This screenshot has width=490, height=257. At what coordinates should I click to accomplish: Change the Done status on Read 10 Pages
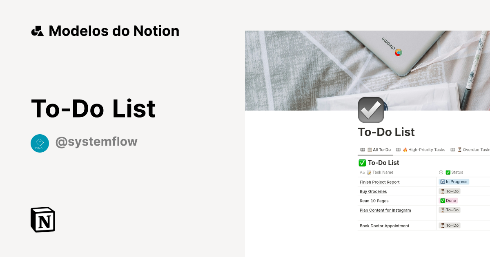coord(448,200)
